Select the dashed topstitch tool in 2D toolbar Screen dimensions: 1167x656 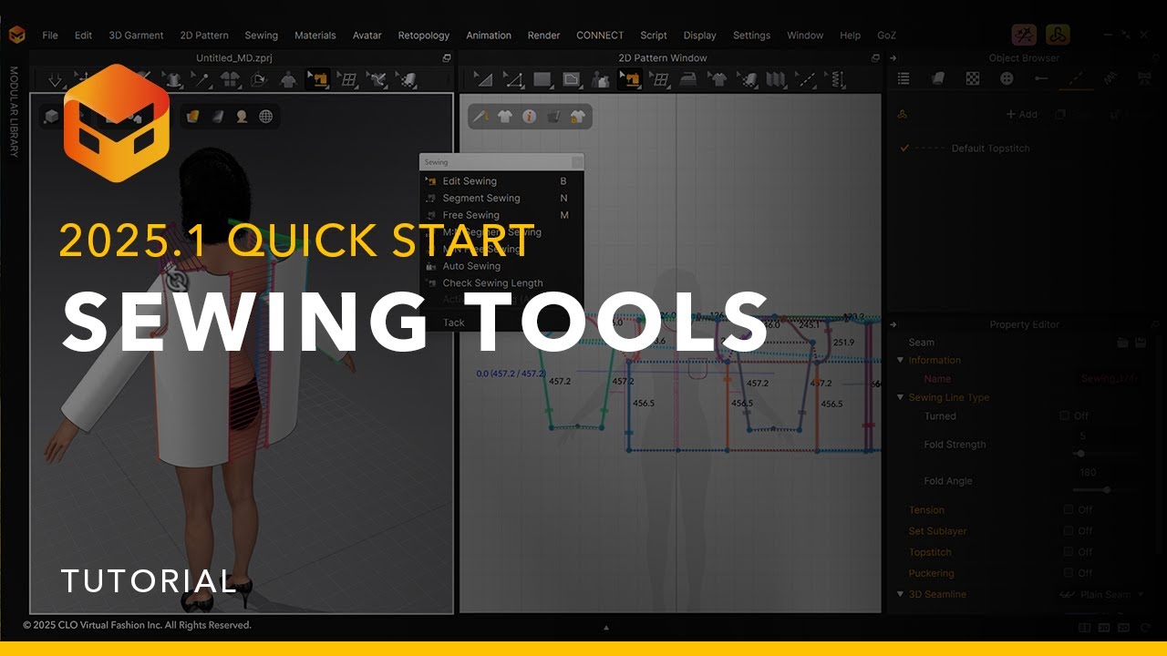[x=806, y=79]
